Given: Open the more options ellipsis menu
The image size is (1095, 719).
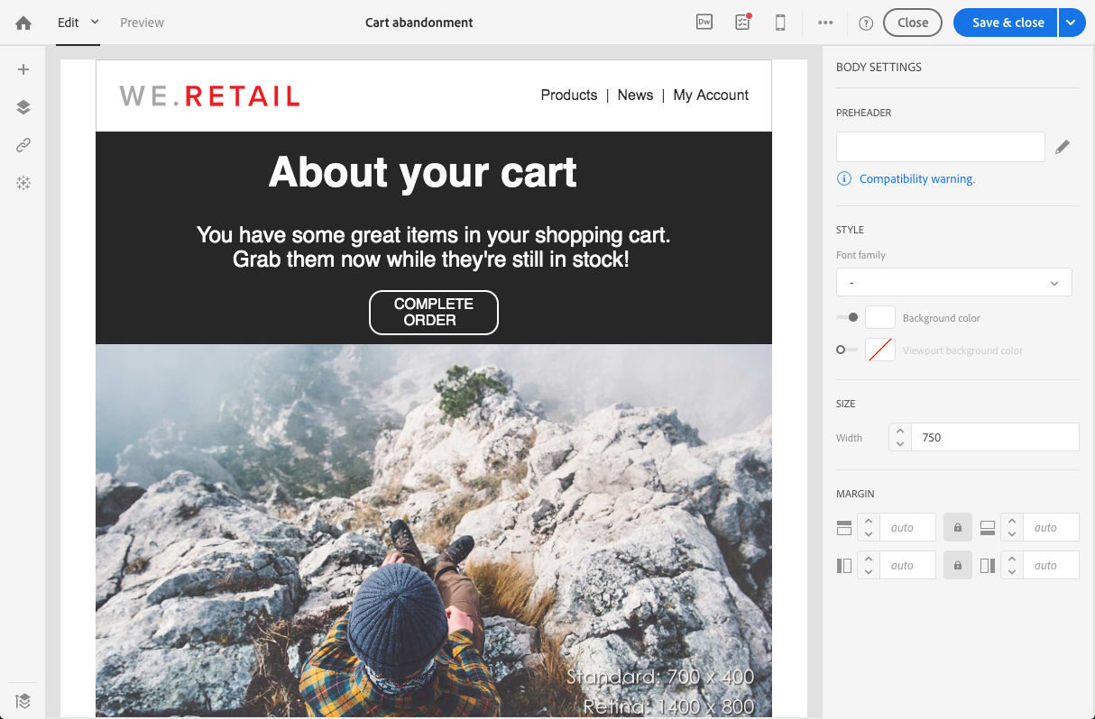Looking at the screenshot, I should (x=825, y=23).
